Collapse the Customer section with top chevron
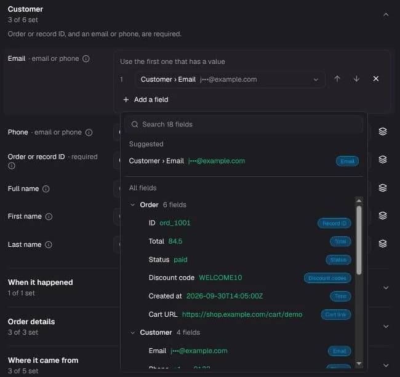 (386, 15)
